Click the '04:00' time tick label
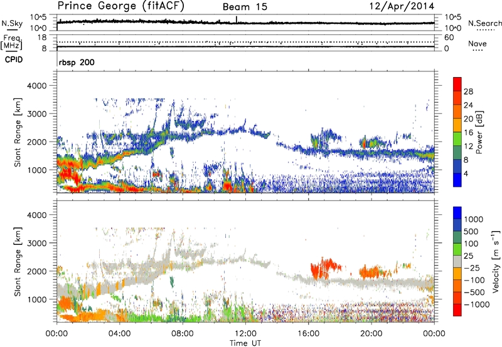Screen dimensions: 502x347 pos(119,334)
